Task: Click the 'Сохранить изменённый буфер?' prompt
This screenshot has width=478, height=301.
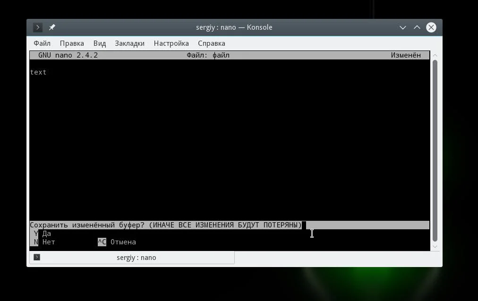Action: pos(87,225)
